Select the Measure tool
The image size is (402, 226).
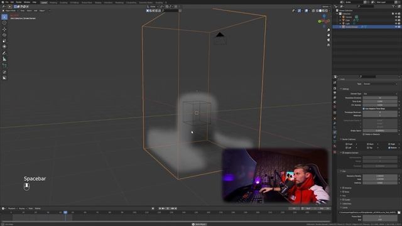coord(4,59)
